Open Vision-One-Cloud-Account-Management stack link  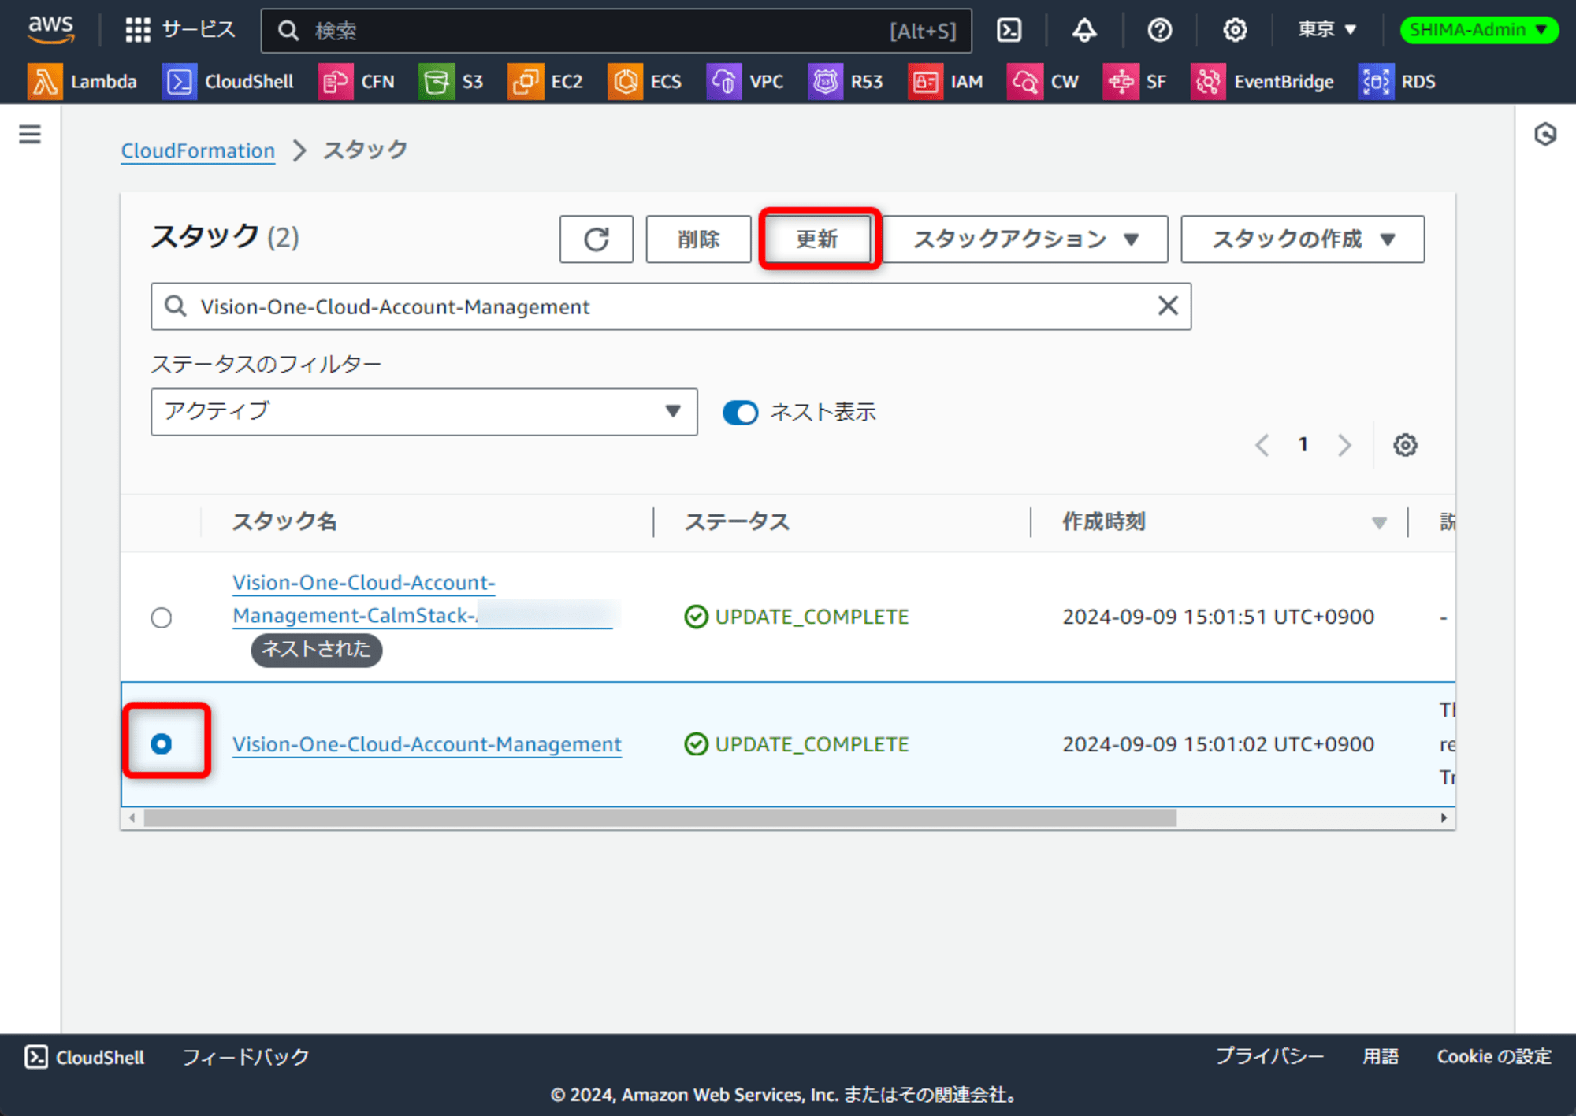tap(427, 743)
